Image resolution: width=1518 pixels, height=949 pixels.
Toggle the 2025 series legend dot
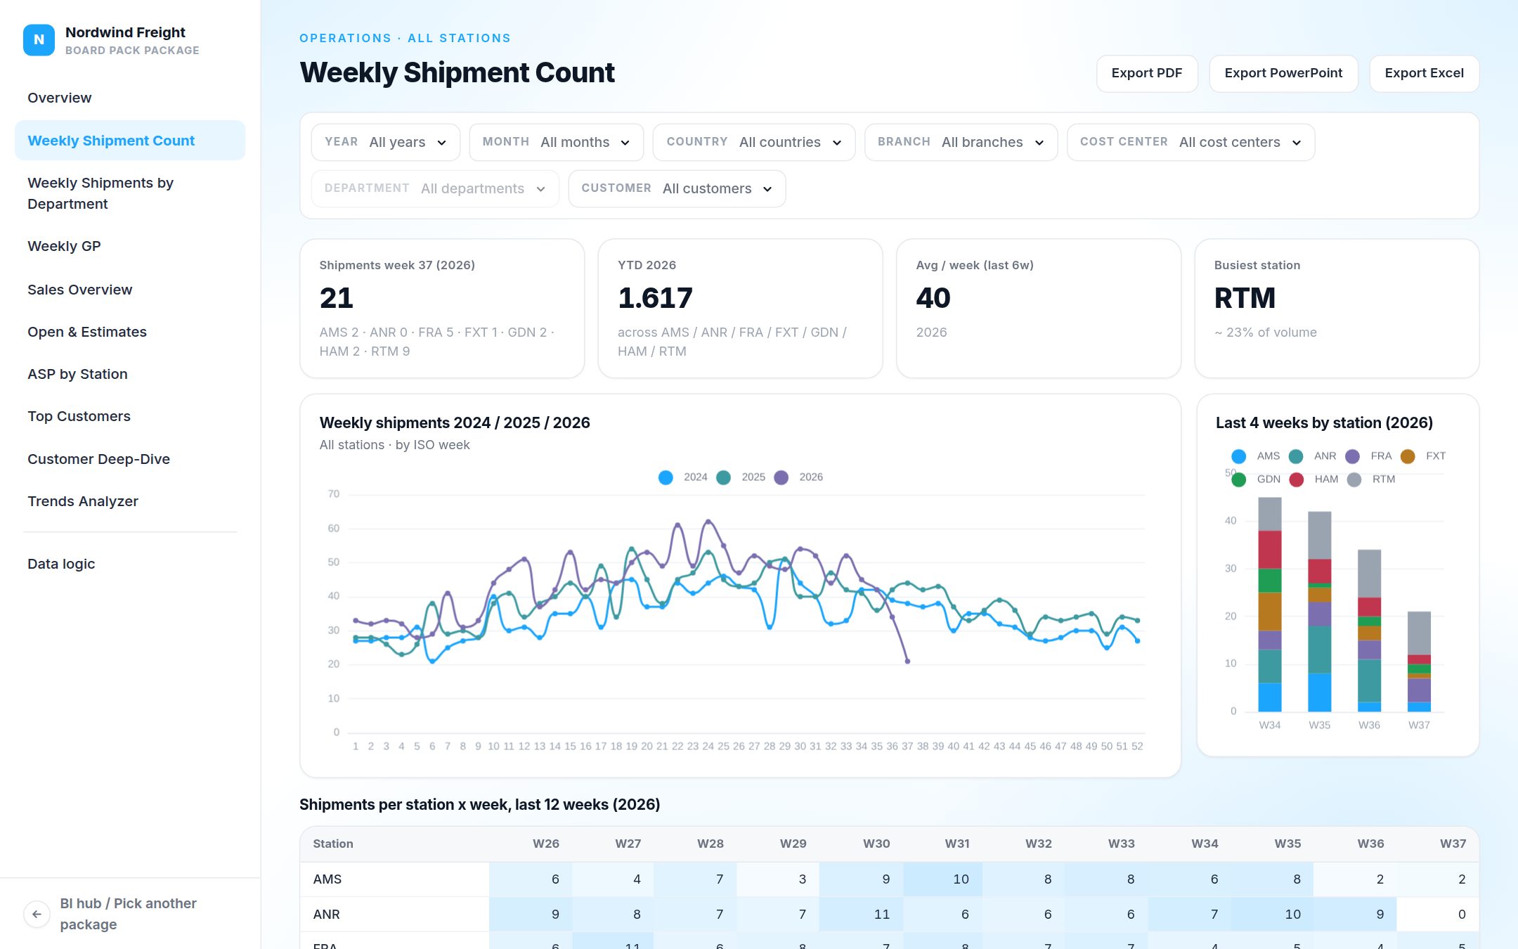tap(723, 477)
